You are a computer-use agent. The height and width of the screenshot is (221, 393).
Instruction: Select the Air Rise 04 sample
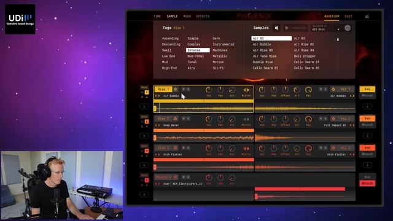coord(304,50)
